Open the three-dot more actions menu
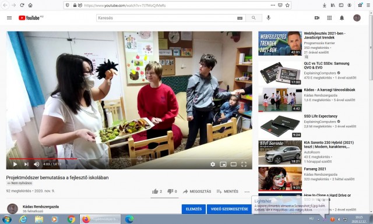Image resolution: width=373 pixels, height=224 pixels. tap(247, 191)
